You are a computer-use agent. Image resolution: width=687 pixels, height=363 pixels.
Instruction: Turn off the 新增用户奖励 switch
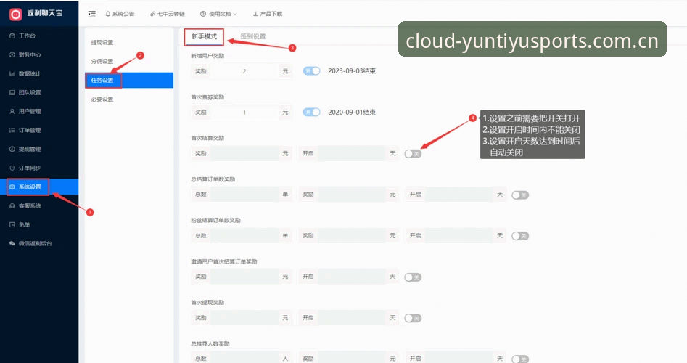pos(311,71)
